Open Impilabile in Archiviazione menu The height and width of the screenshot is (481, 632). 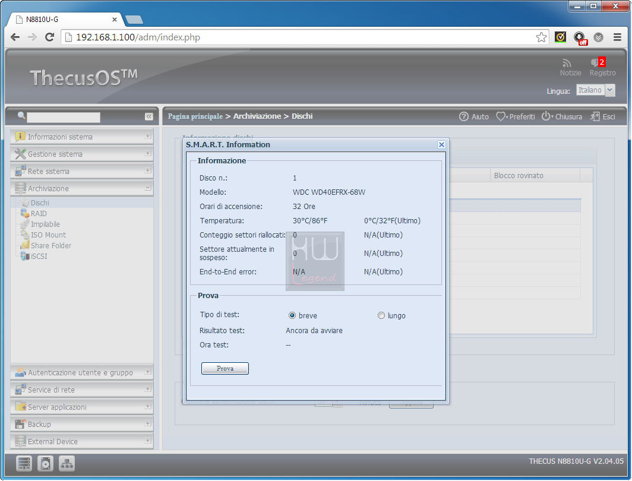click(45, 224)
